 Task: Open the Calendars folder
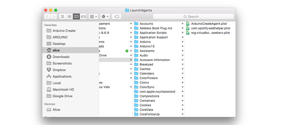158,74
